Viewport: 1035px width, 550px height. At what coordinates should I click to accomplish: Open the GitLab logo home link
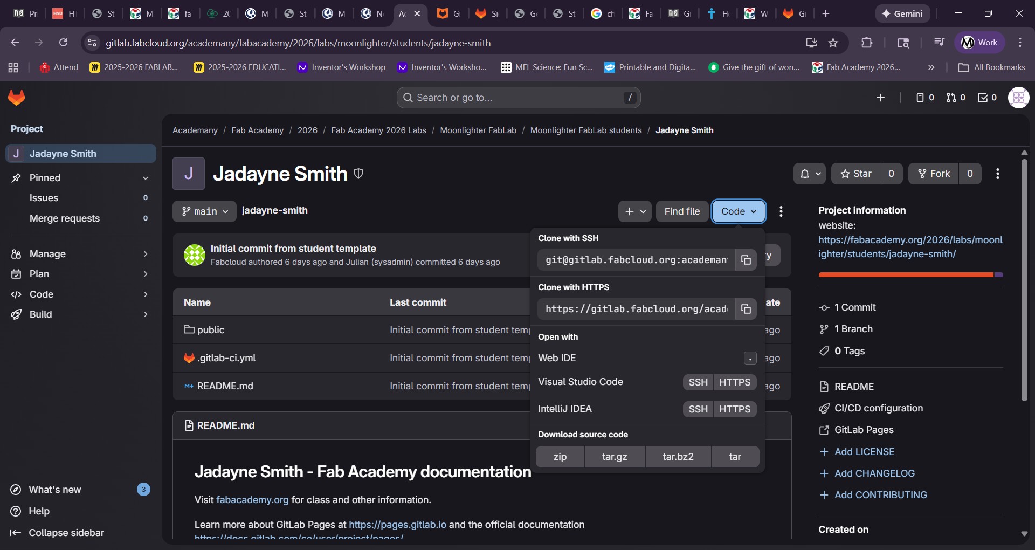(17, 98)
